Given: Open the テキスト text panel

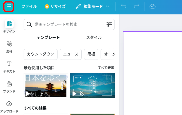Looking at the screenshot, I should click(x=9, y=67).
